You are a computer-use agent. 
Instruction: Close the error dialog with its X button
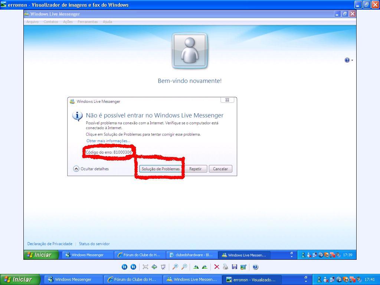227,100
